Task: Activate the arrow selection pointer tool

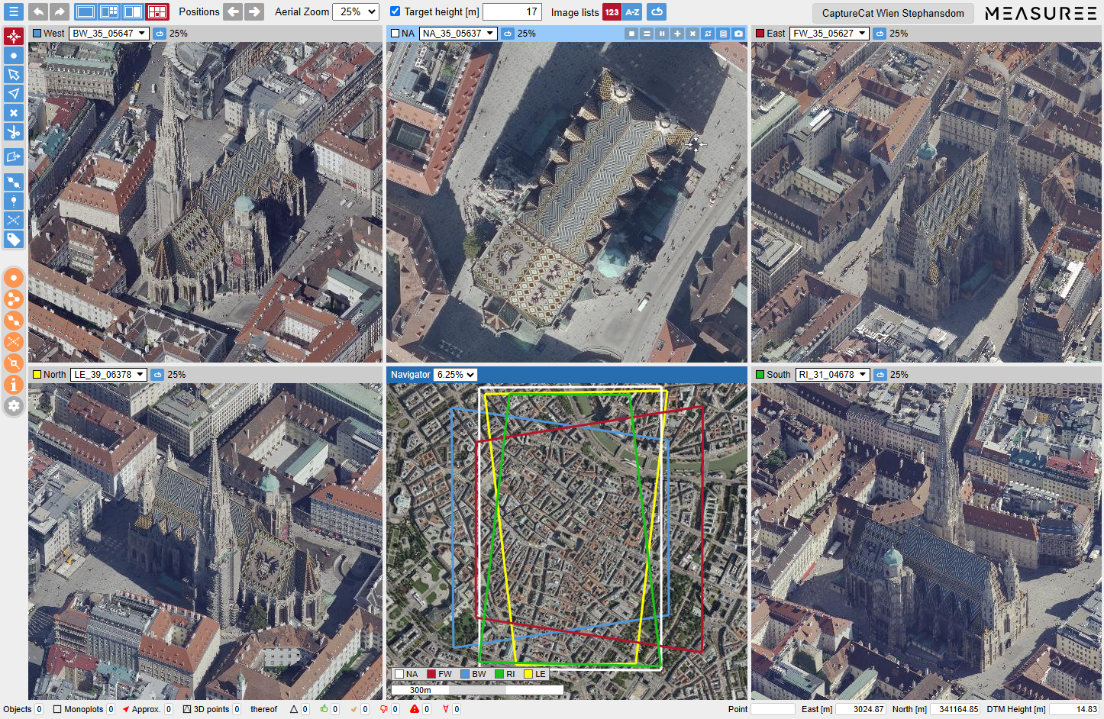Action: click(x=14, y=75)
